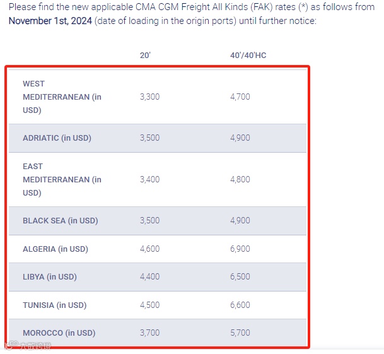Click the TUNISIA (in USD) label
Image resolution: width=384 pixels, height=354 pixels.
[55, 305]
